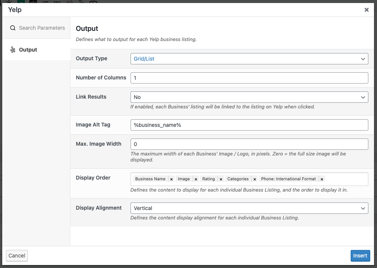Click the Insert button
Screen dimensions: 377x268
click(x=360, y=256)
